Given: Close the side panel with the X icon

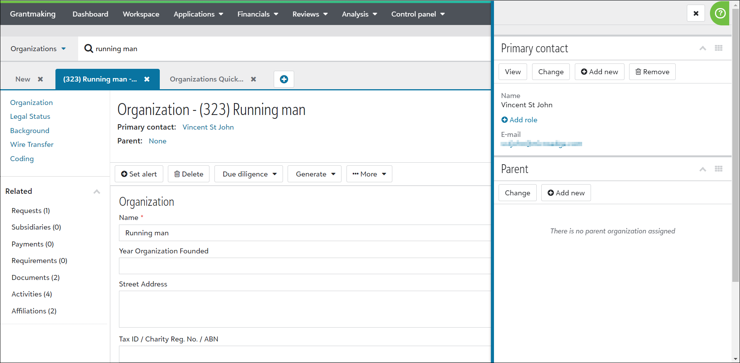Looking at the screenshot, I should [696, 13].
